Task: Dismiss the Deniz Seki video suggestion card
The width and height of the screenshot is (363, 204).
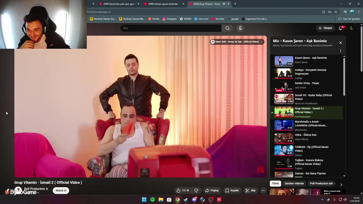Action: coord(262,42)
